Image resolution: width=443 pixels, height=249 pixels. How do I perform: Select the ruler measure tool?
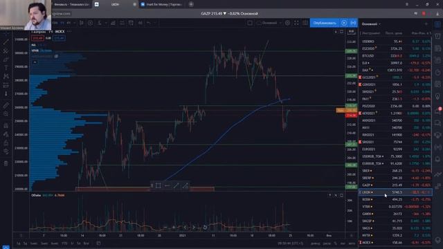6,105
